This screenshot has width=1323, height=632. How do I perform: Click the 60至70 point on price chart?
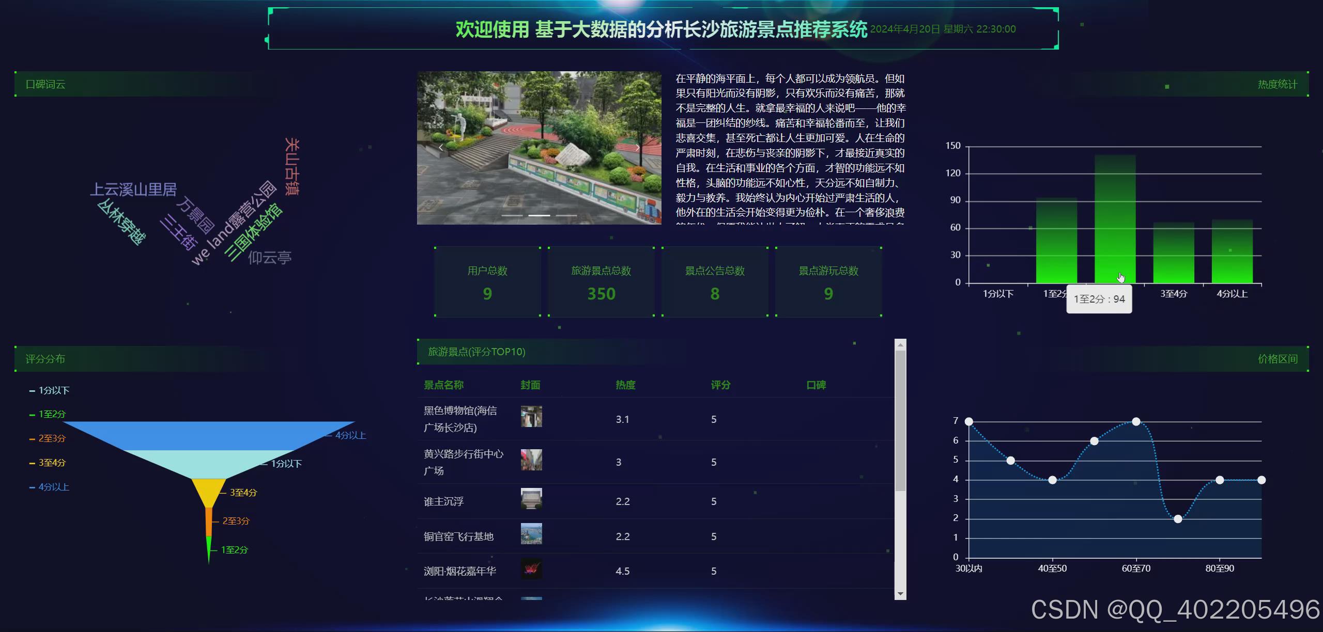pos(1136,422)
